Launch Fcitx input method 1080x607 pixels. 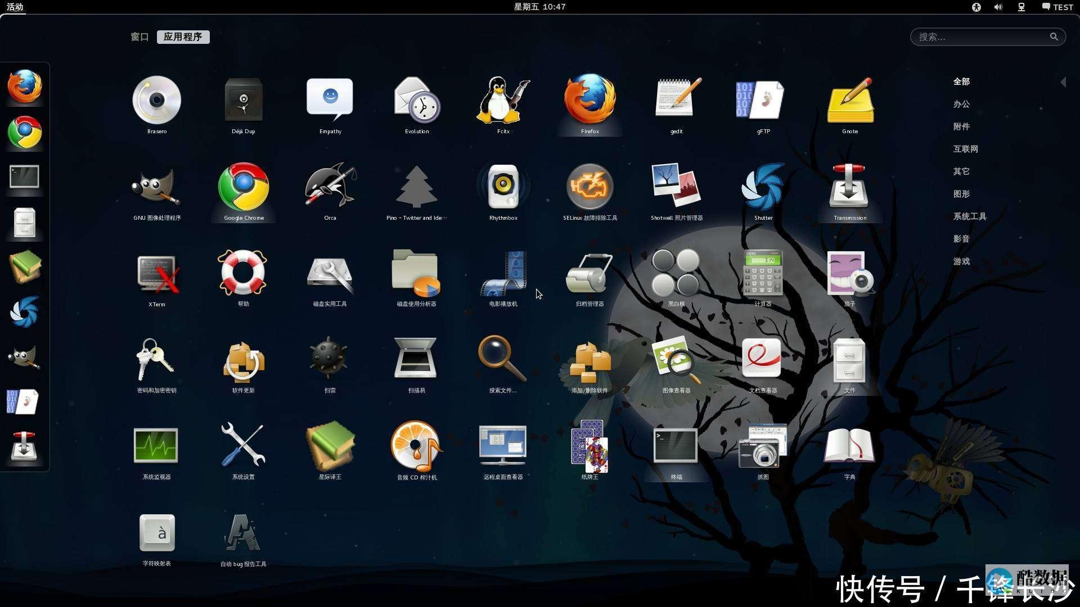(503, 105)
